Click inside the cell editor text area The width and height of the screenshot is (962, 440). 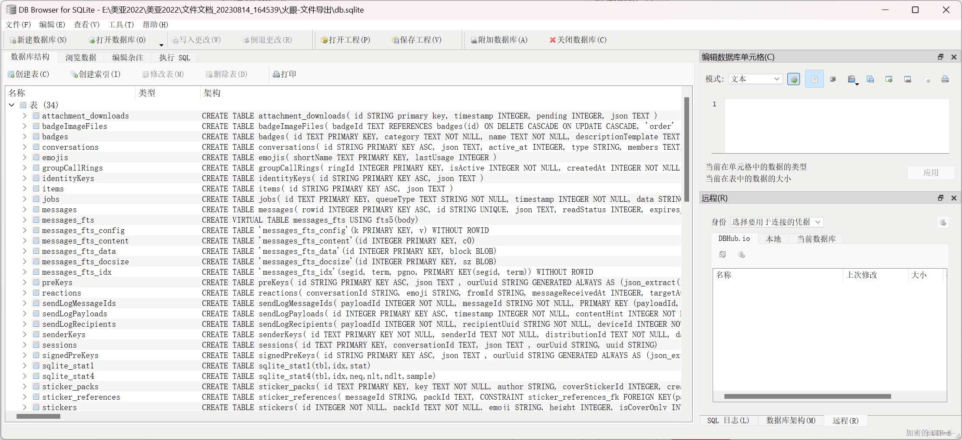click(837, 126)
